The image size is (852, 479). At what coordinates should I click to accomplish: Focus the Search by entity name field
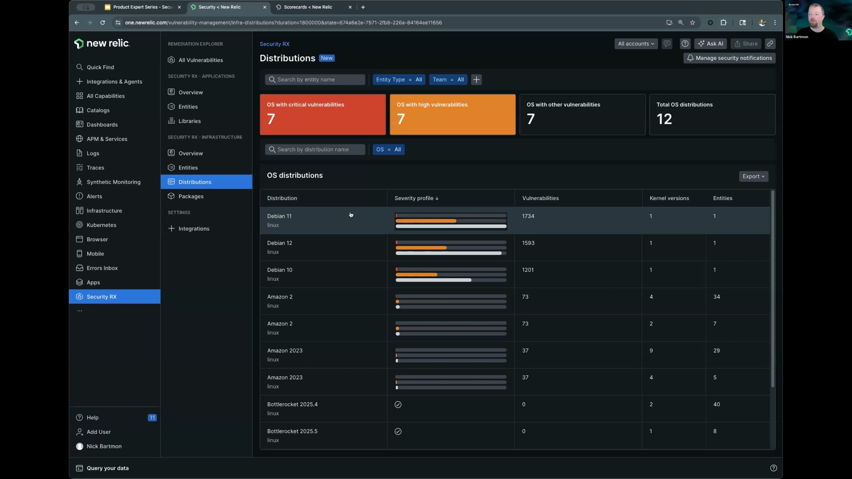pyautogui.click(x=315, y=80)
